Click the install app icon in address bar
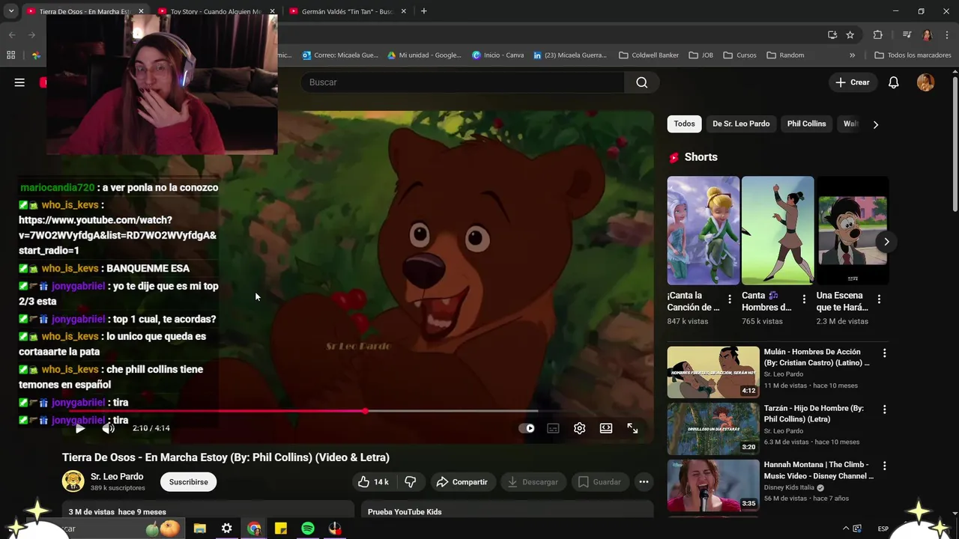959x539 pixels. (832, 34)
